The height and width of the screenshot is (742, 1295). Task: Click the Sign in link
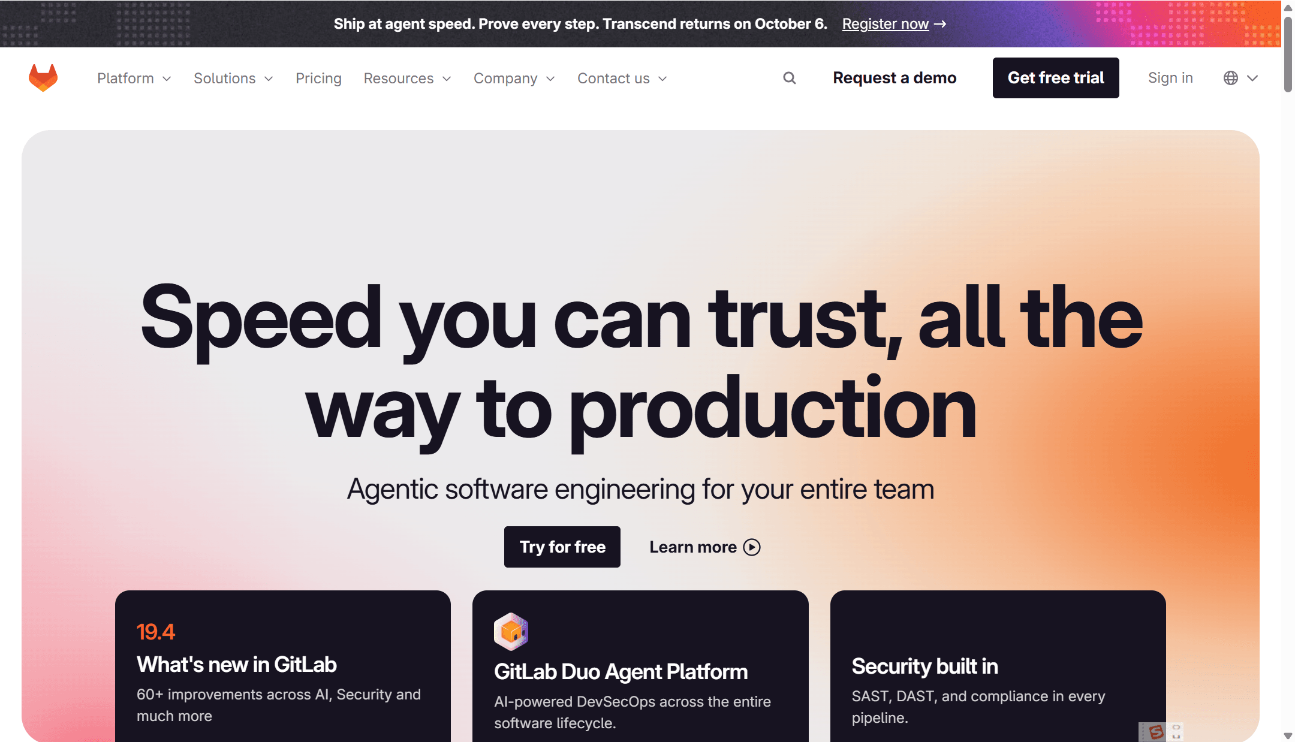tap(1170, 78)
